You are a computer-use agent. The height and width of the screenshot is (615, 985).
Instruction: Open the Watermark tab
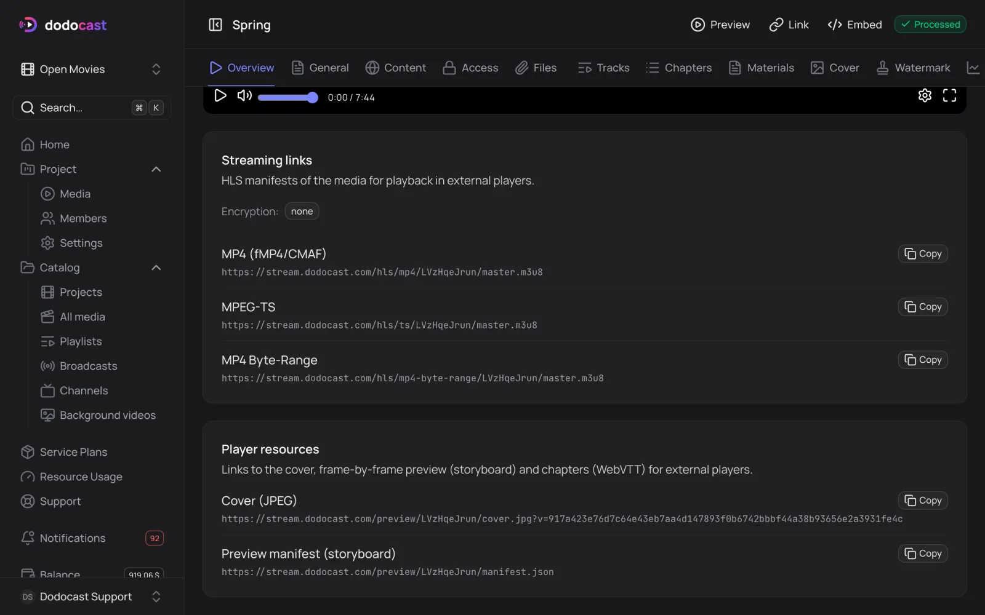[914, 68]
